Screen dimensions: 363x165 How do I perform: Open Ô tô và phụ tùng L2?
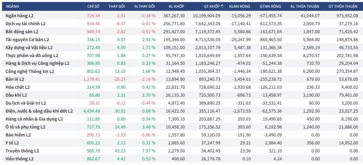(x=25, y=127)
